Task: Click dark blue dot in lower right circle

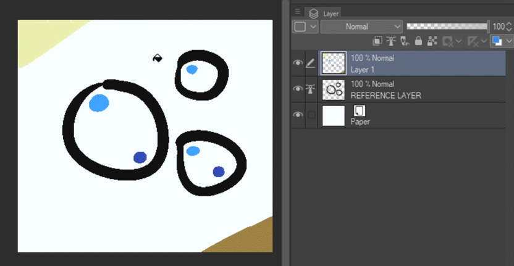Action: [219, 172]
